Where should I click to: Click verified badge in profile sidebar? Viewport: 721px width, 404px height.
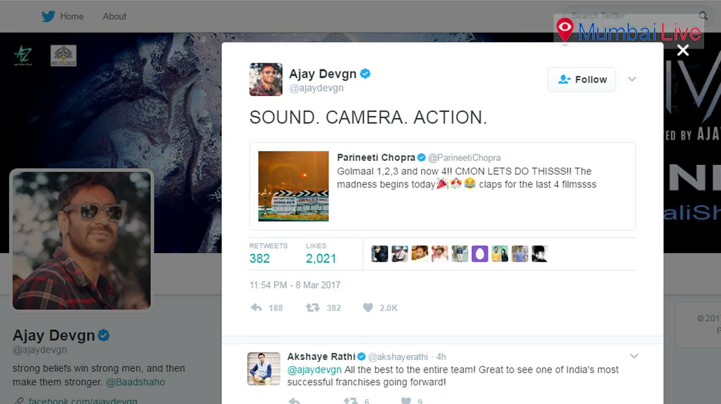(x=104, y=335)
